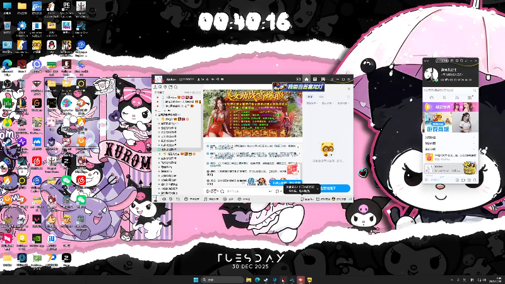This screenshot has width=505, height=284.
Task: Close the right side panel in YY channel
Action: click(x=349, y=88)
